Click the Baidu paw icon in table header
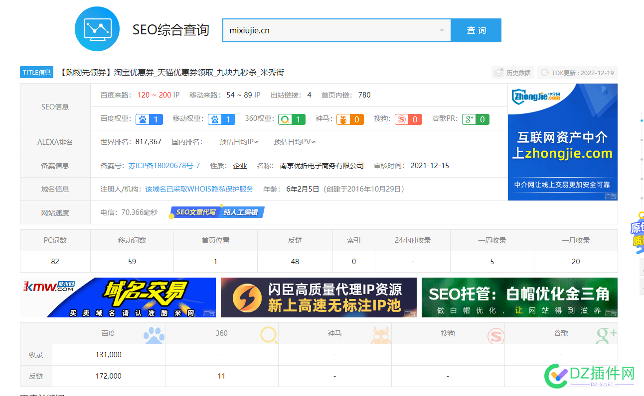 pyautogui.click(x=154, y=335)
